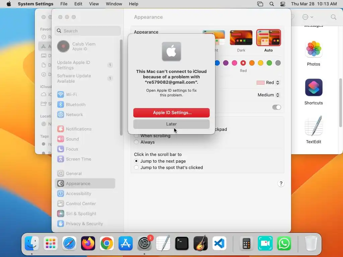
Task: Click the Search field in System Settings
Action: click(87, 31)
